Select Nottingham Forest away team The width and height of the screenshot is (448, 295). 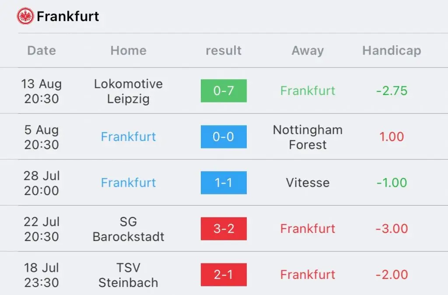click(x=308, y=137)
